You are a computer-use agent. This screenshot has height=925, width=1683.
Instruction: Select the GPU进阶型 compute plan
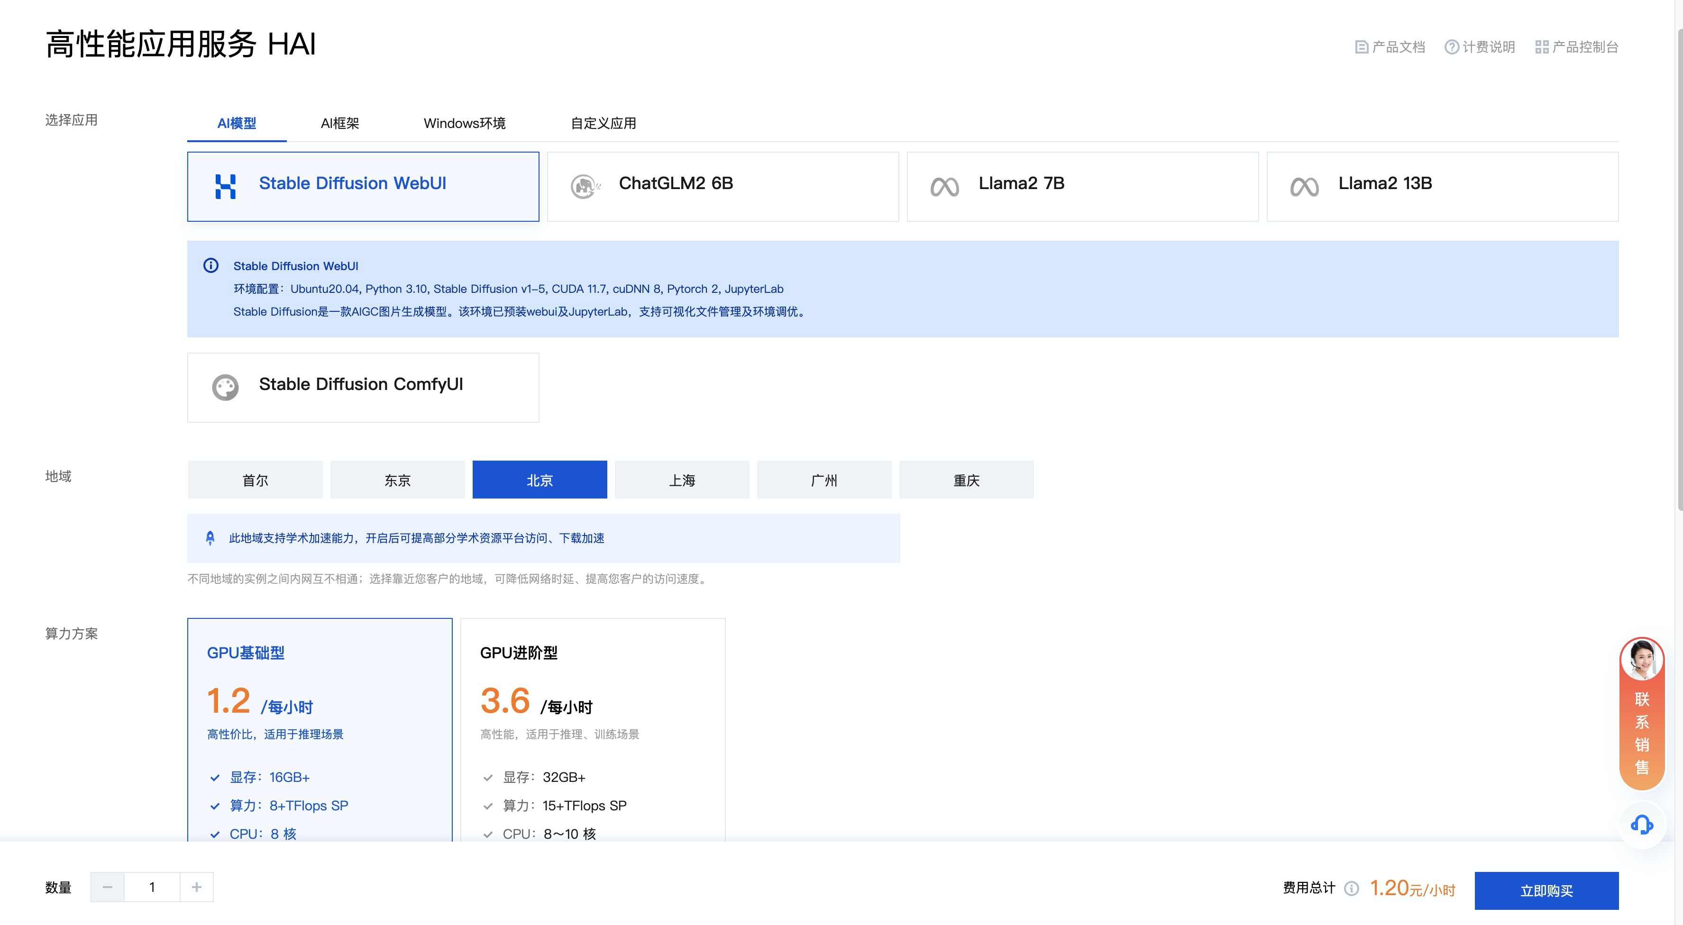tap(593, 730)
